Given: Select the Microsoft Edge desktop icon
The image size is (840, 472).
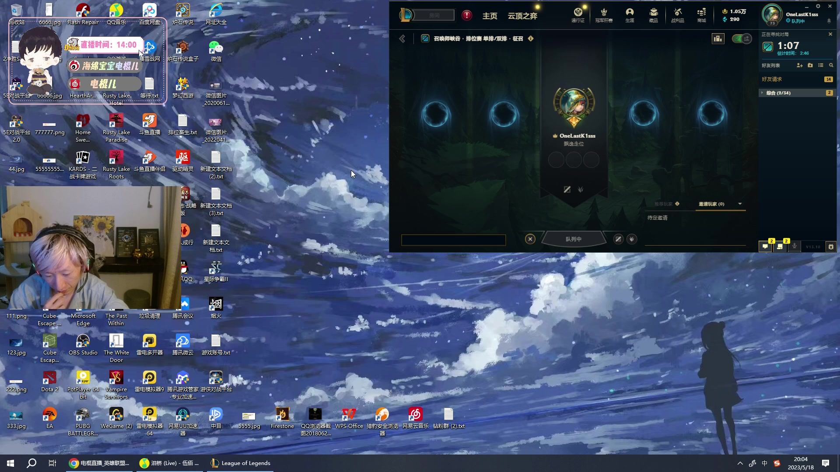Looking at the screenshot, I should click(x=83, y=316).
